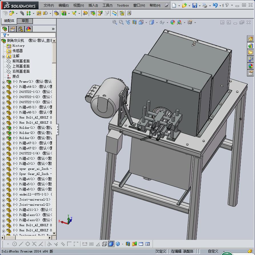Screen dimensions: 255x255
Task: Select 前视基准面 in the feature tree
Action: pyautogui.click(x=21, y=61)
